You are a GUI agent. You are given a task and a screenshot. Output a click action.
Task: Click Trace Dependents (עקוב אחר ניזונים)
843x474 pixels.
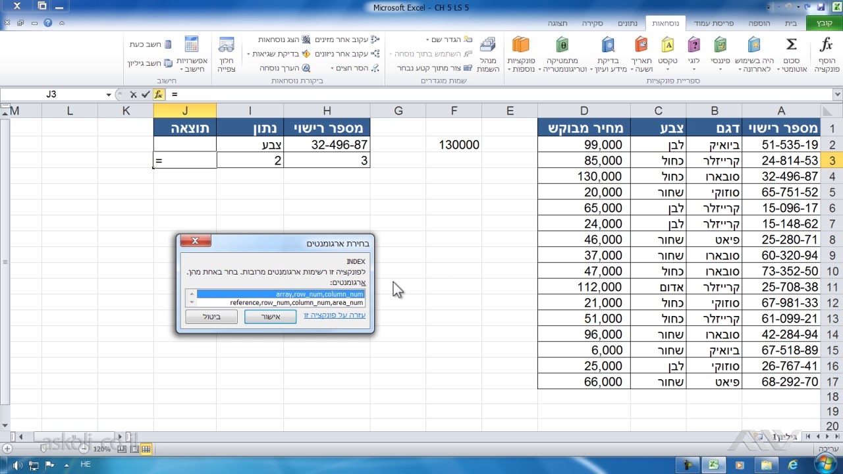click(x=346, y=54)
